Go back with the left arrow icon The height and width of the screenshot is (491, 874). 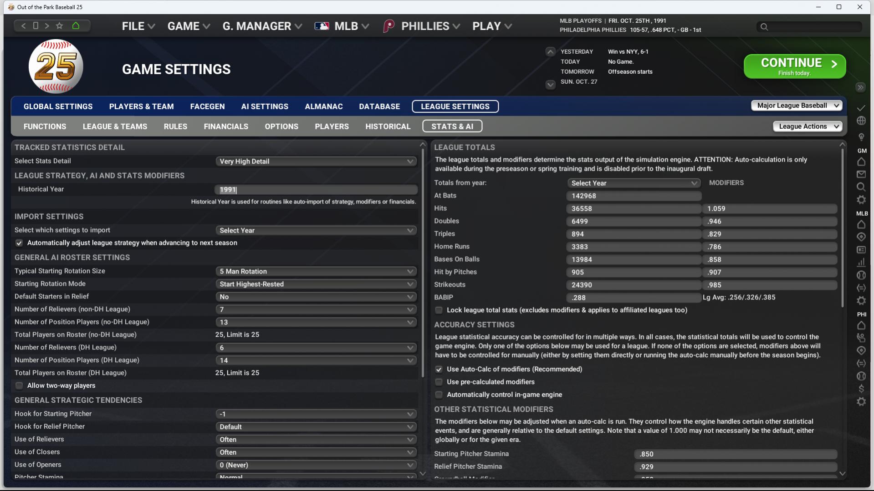pos(24,26)
